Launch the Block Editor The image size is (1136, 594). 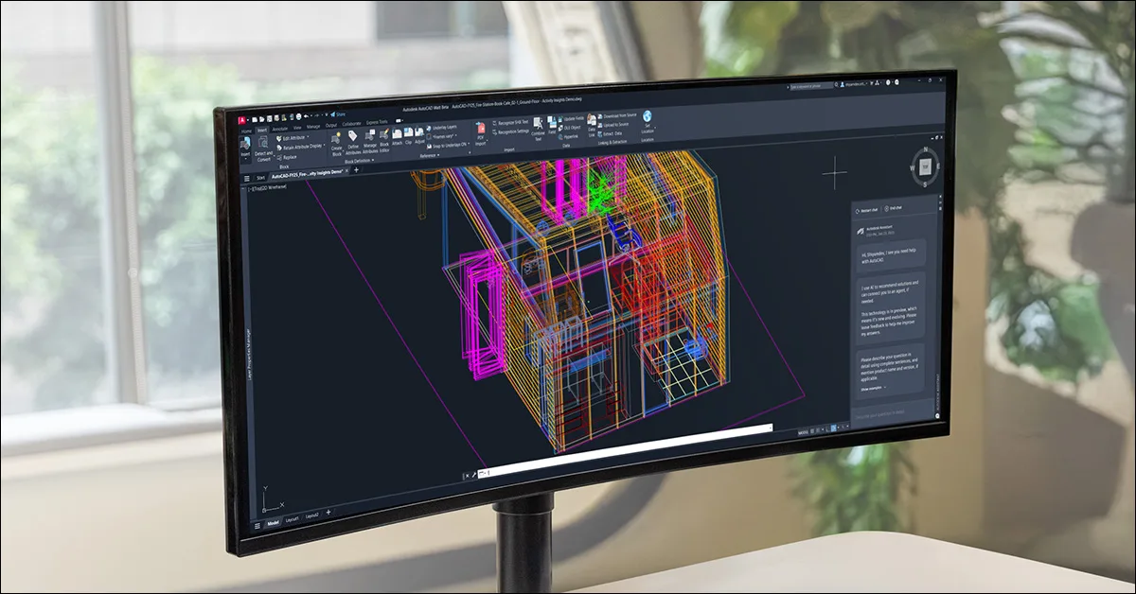[384, 140]
